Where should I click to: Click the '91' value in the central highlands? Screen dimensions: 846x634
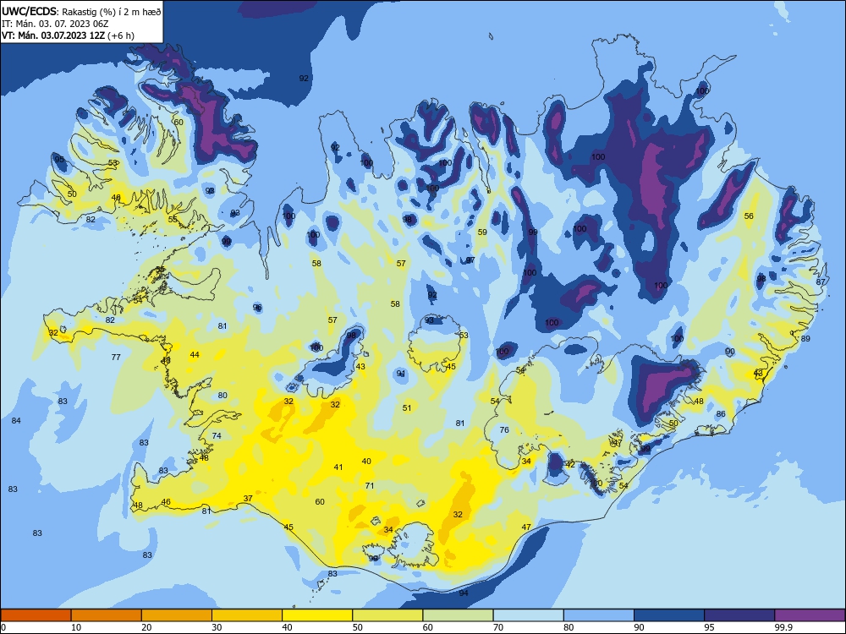(x=401, y=374)
